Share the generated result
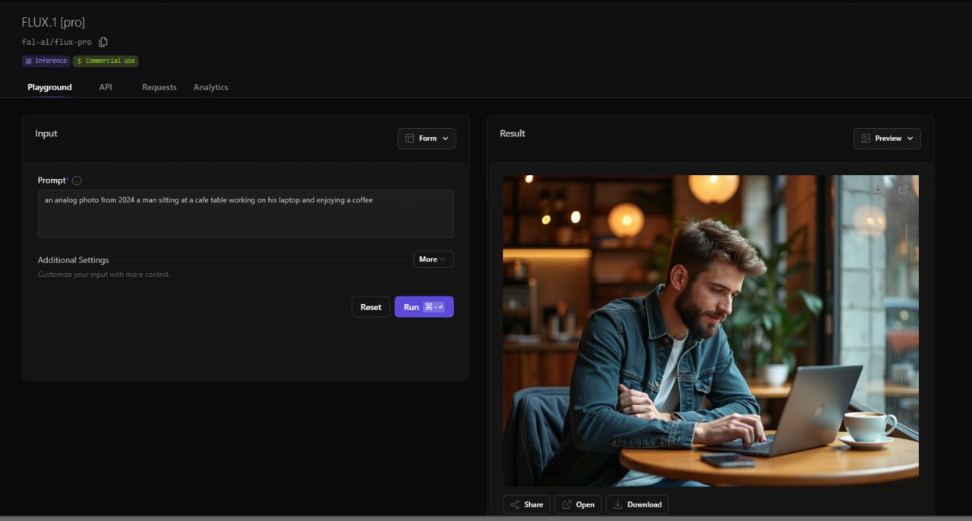The width and height of the screenshot is (972, 521). tap(526, 504)
